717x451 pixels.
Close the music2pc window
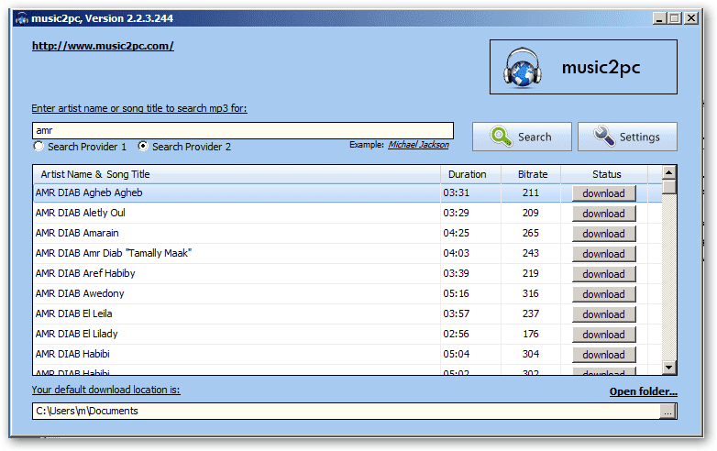(691, 18)
